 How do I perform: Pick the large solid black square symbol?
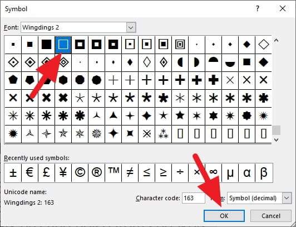[x=46, y=45]
